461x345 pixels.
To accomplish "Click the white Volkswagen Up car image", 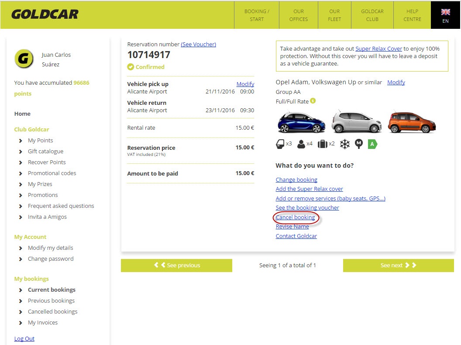I will click(x=357, y=121).
